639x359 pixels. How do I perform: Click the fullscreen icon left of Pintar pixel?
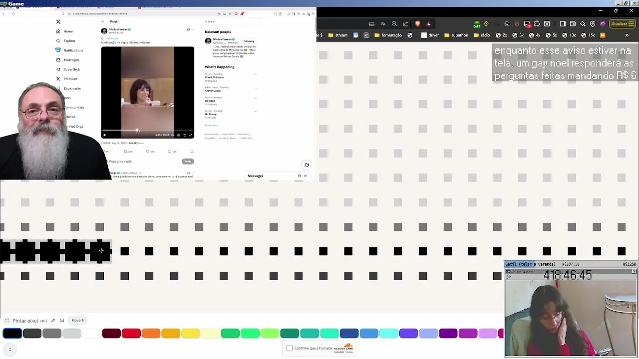(x=7, y=321)
